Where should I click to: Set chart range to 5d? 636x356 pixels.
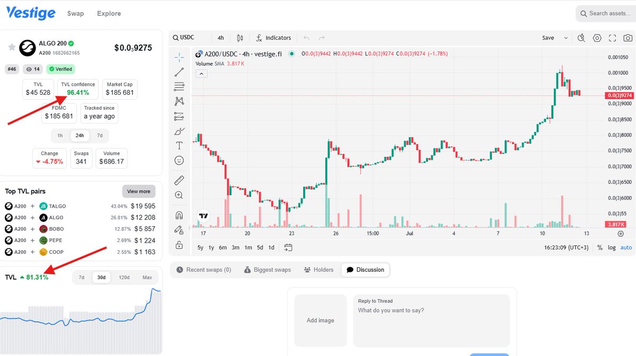coord(260,247)
